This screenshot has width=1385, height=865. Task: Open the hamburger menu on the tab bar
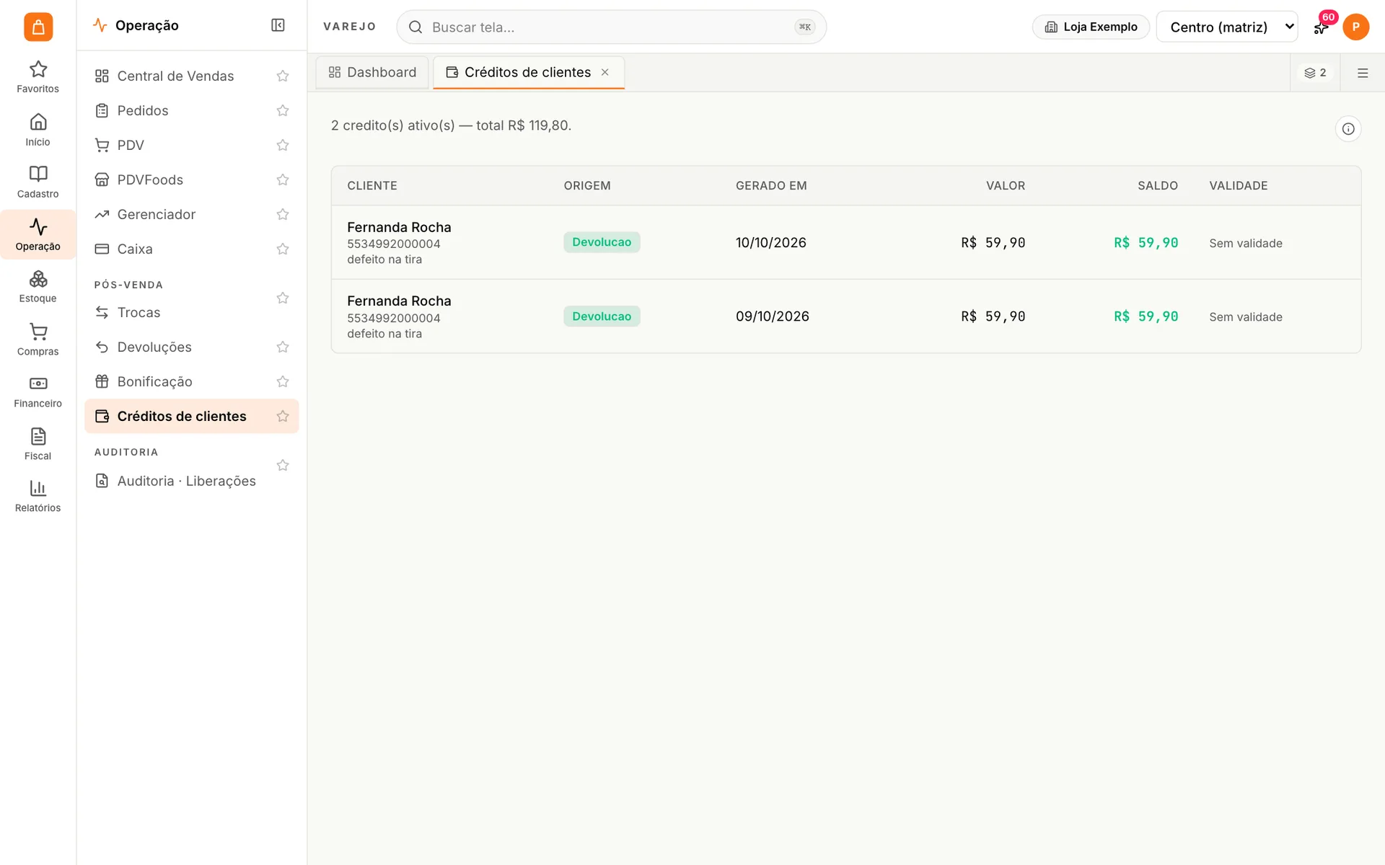[x=1363, y=73]
